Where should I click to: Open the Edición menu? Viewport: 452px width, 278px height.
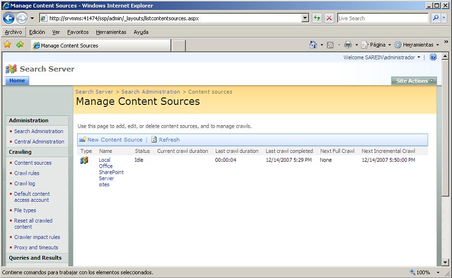(37, 32)
